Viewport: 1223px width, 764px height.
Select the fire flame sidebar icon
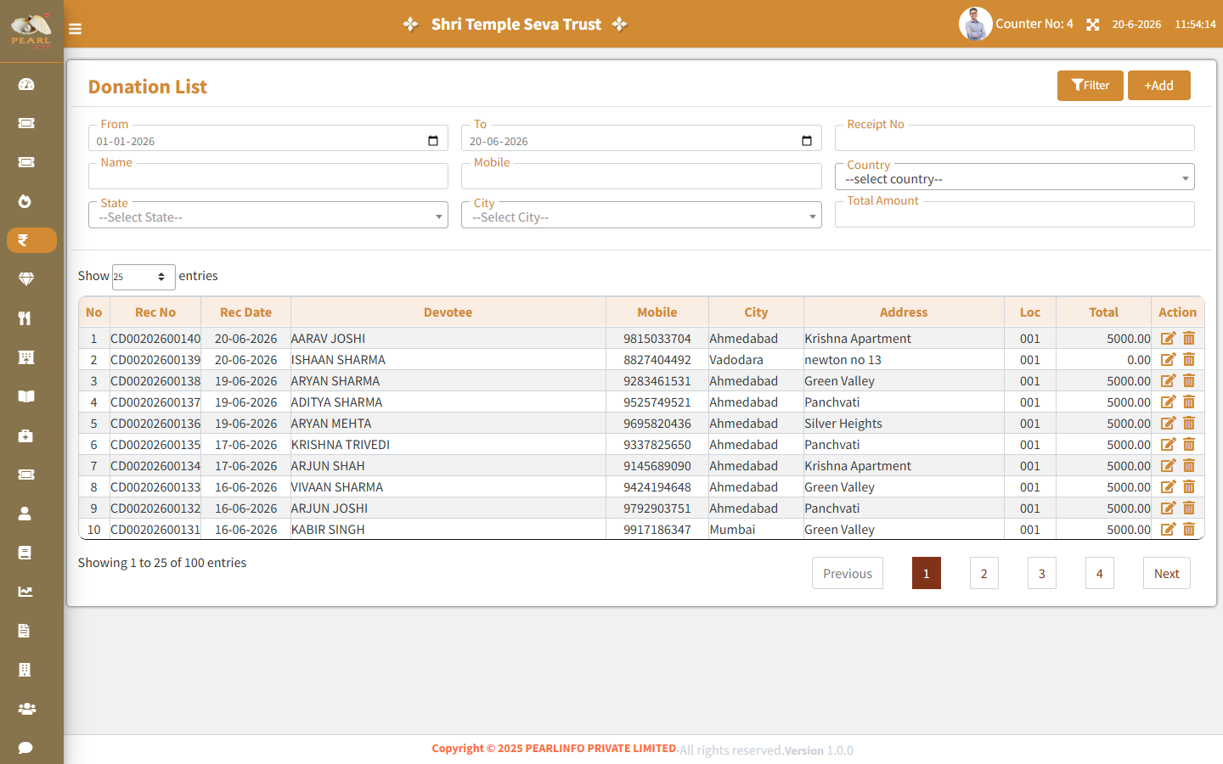[25, 201]
